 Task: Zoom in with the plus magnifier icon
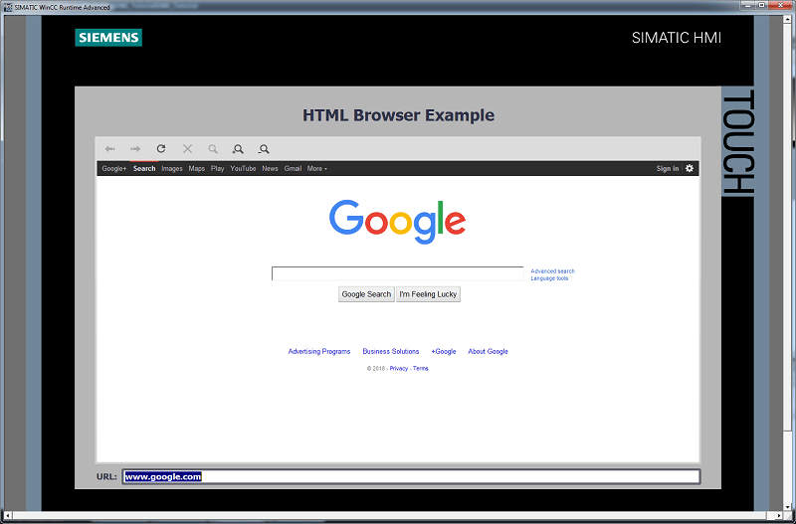point(238,149)
